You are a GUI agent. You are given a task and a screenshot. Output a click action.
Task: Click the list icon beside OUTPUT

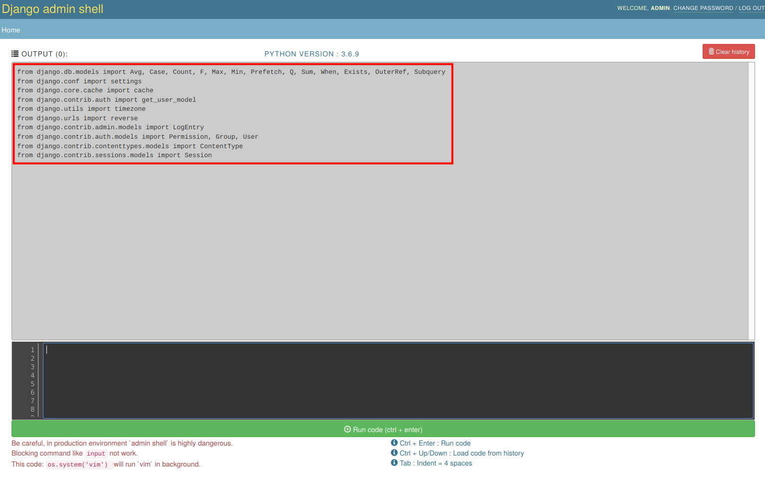pos(15,54)
